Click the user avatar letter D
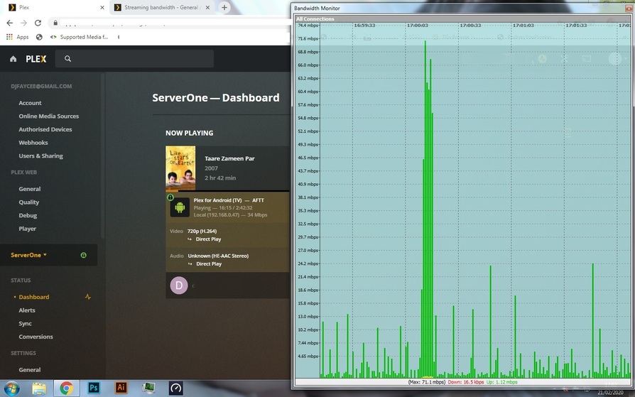The height and width of the screenshot is (397, 635). pos(178,285)
